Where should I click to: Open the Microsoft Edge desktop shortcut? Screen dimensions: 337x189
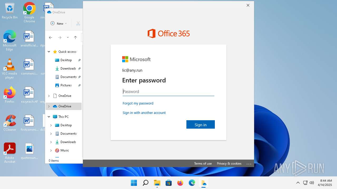[10, 40]
